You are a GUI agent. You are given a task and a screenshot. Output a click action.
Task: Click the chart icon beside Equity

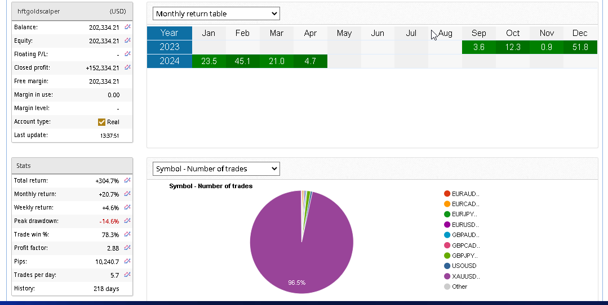[x=127, y=40]
